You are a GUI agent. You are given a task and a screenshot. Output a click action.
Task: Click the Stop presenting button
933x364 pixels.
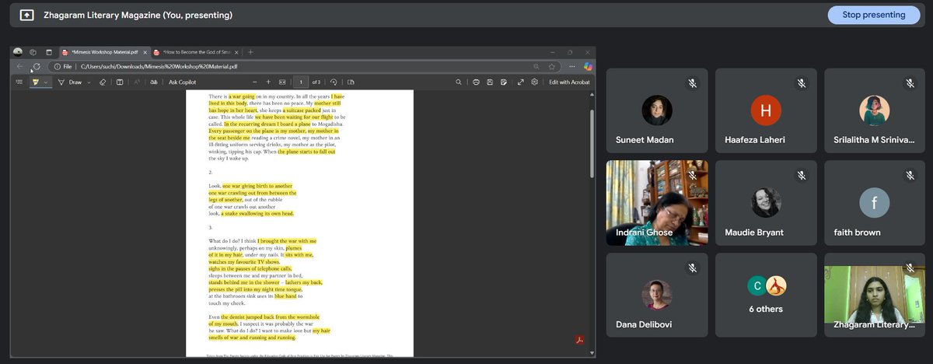(873, 15)
